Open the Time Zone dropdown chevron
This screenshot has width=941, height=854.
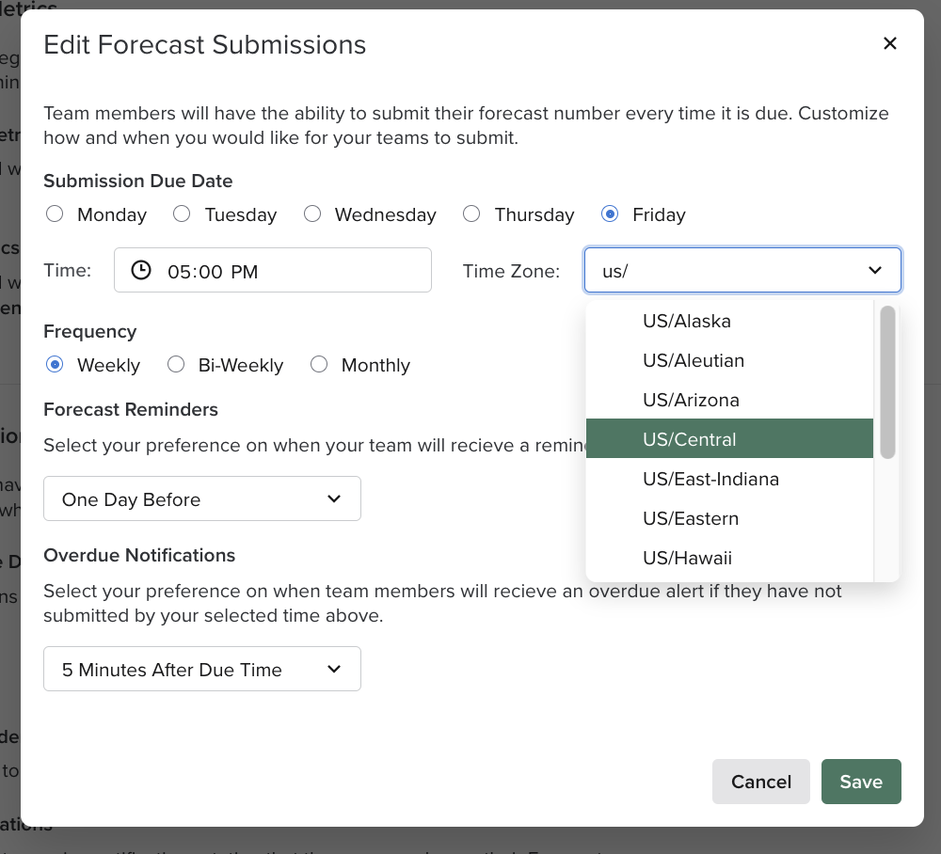click(874, 270)
